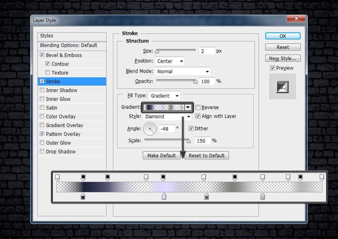Toggle the Dither checkbox
338x239 pixels.
coord(191,129)
